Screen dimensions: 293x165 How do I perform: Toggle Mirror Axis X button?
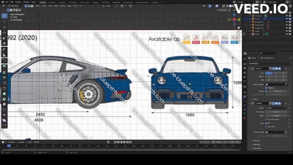[x=269, y=73]
